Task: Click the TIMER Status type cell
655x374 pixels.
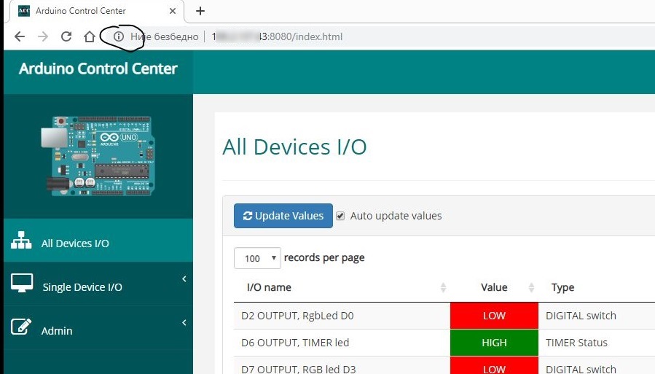Action: (576, 343)
